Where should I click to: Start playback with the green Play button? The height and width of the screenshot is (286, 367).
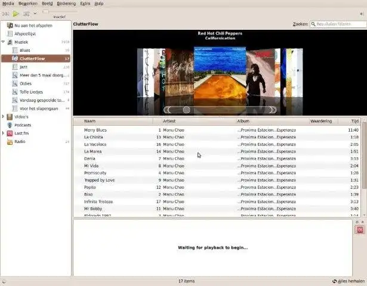pyautogui.click(x=16, y=14)
